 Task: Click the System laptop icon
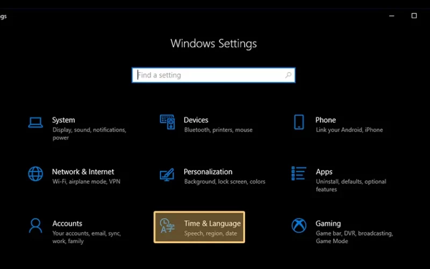coord(35,123)
